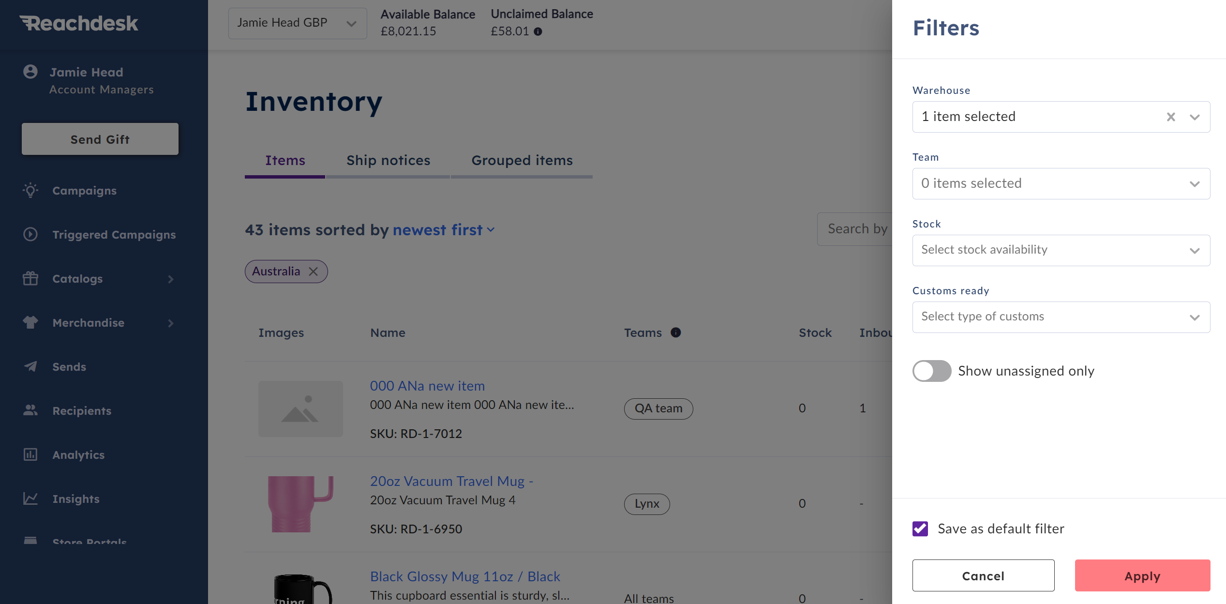
Task: Switch to Ship notices tab
Action: click(388, 160)
